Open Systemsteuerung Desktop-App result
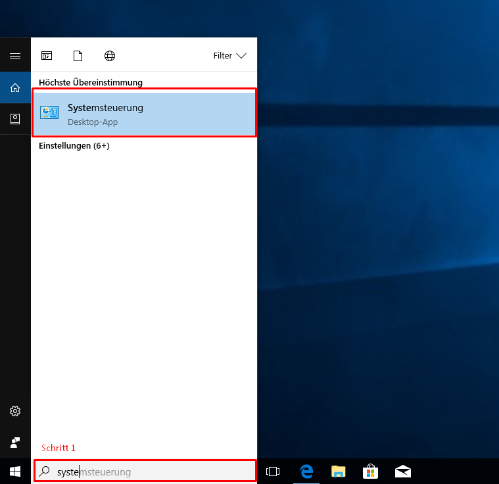499x484 pixels. [x=144, y=113]
